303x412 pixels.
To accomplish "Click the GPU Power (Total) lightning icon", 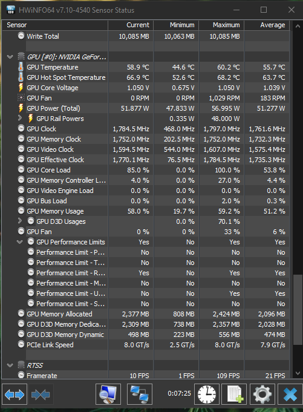I will [x=21, y=108].
